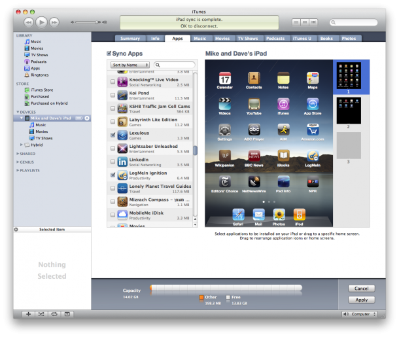Select the Notes app icon
This screenshot has height=337, width=399.
283,78
